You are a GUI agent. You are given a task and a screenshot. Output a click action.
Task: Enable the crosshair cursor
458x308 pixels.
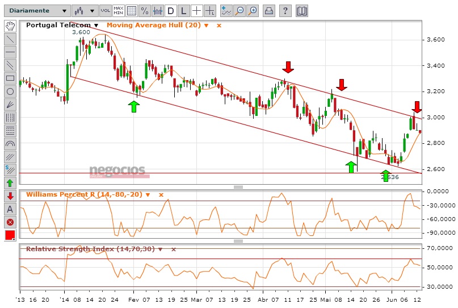[x=197, y=11]
